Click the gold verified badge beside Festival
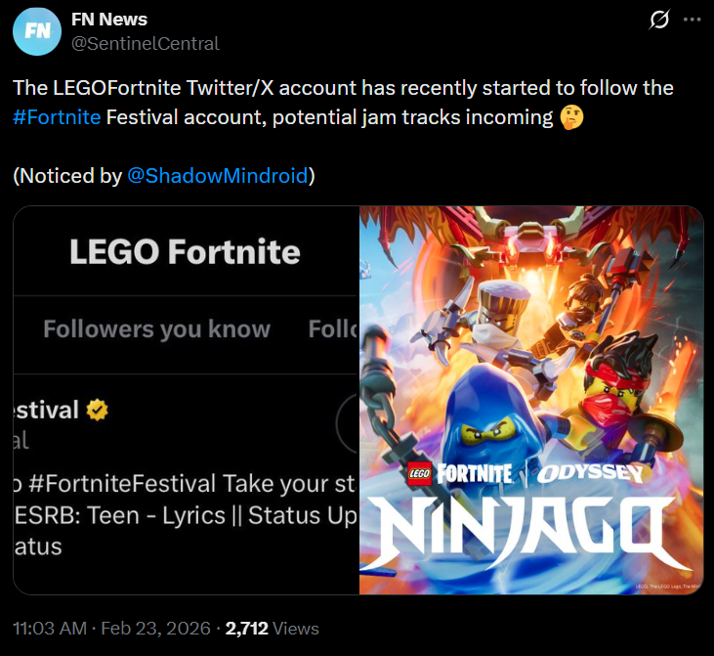Viewport: 714px width, 656px height. [97, 411]
